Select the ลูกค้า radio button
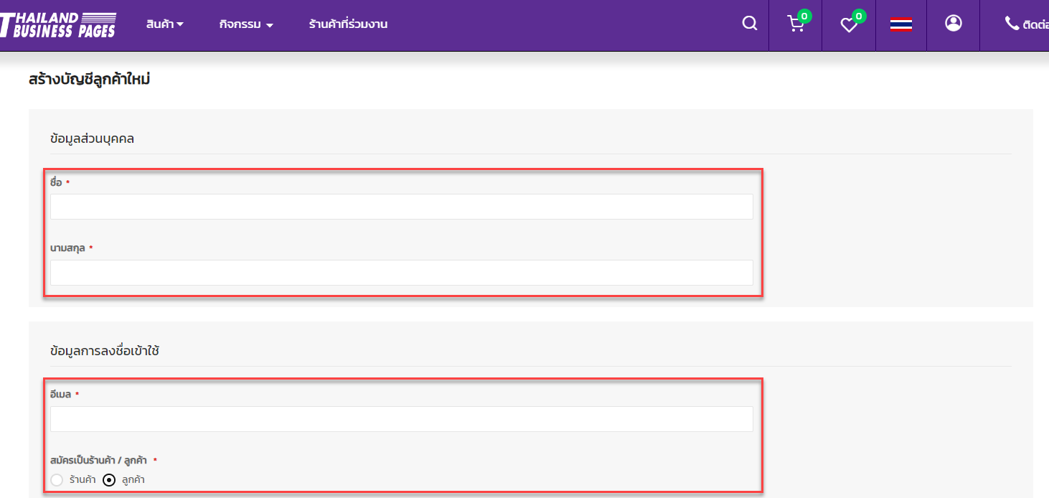 [x=109, y=480]
